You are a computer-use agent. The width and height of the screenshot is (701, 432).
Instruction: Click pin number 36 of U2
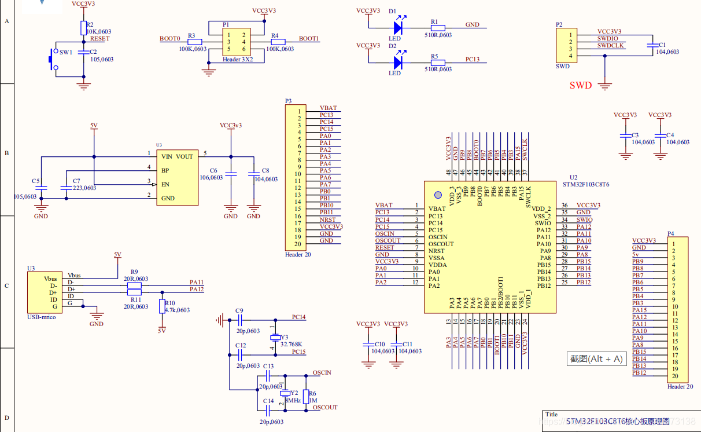[565, 206]
